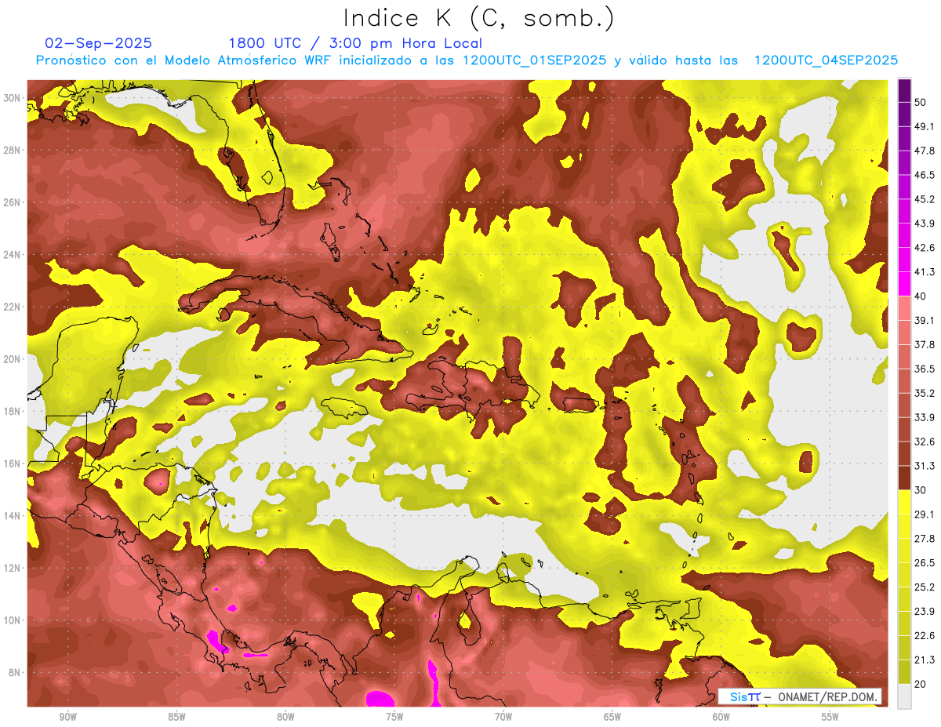Click the colorbar value '23.9'
The height and width of the screenshot is (727, 941).
point(925,612)
